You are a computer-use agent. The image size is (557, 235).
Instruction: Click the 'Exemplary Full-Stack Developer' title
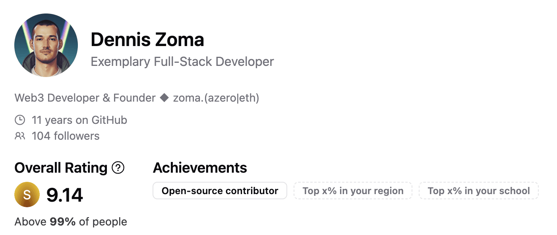[x=182, y=62]
